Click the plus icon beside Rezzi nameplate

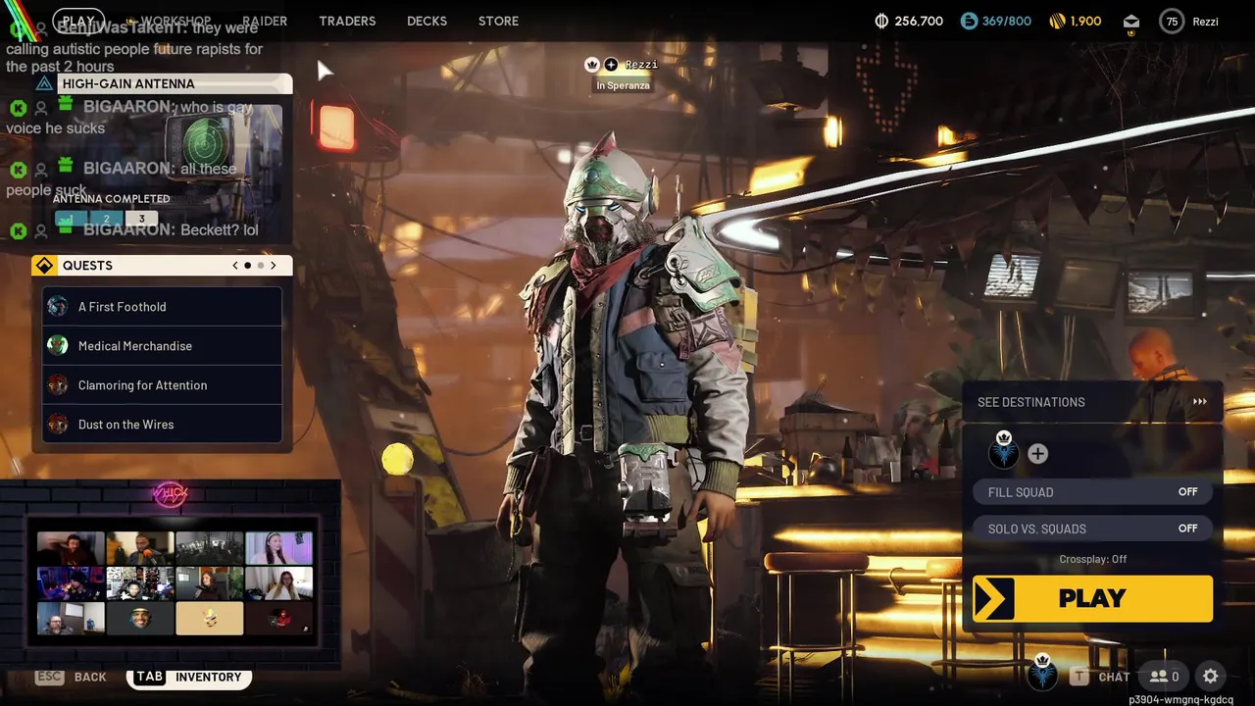[611, 65]
